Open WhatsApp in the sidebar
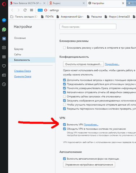Image resolution: width=136 pixels, height=173 pixels. coord(4,30)
